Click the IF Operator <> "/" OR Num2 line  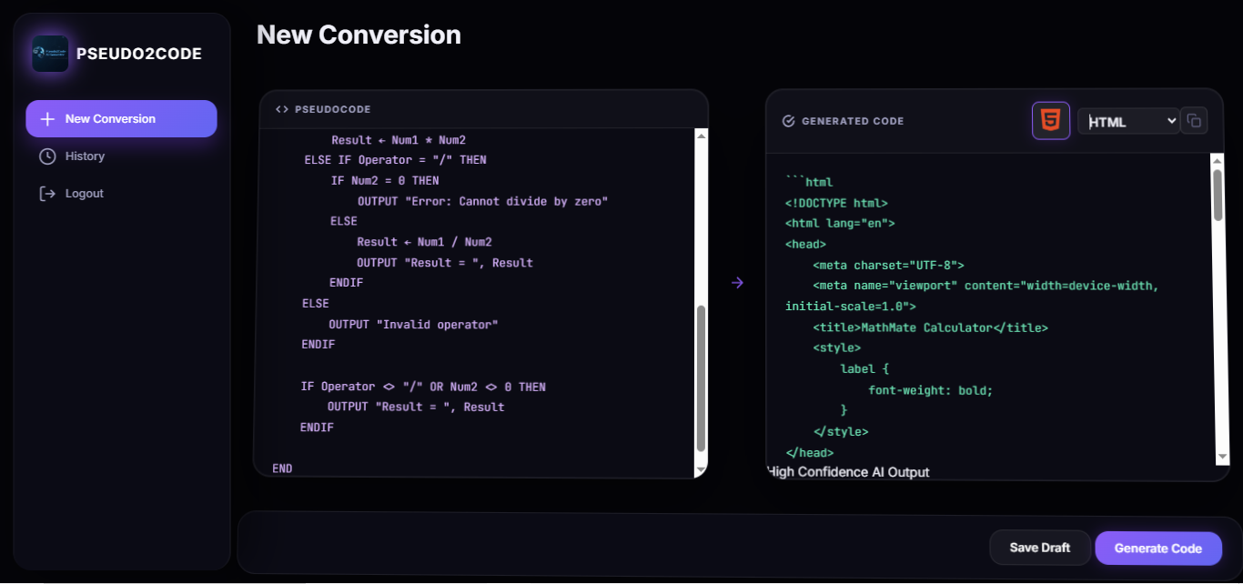click(x=423, y=387)
